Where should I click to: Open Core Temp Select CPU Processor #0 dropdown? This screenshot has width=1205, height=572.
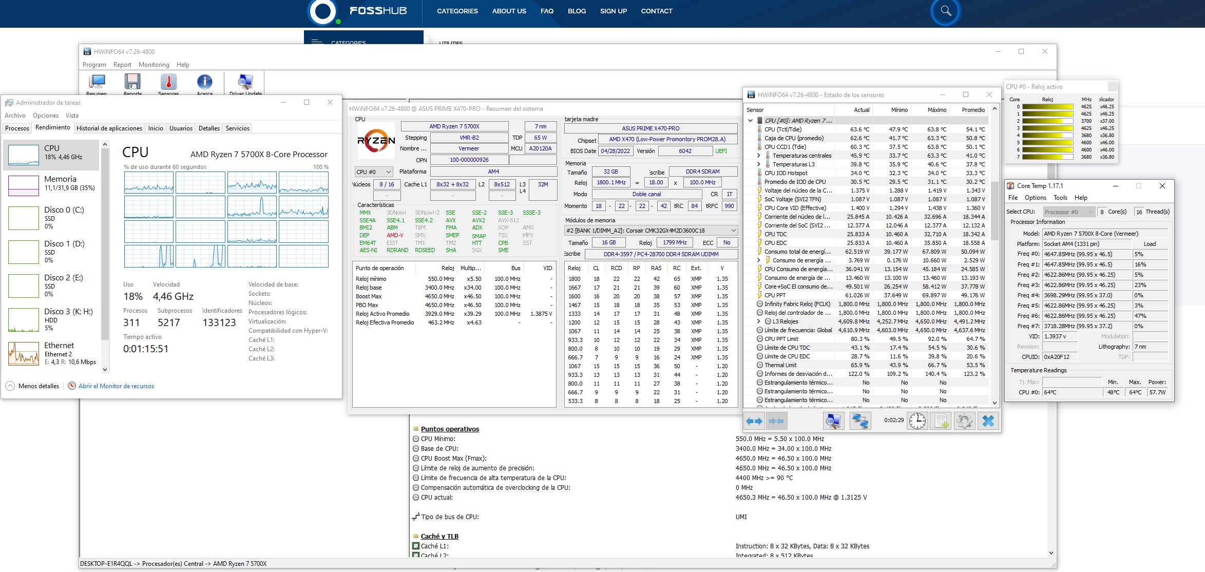(1069, 212)
